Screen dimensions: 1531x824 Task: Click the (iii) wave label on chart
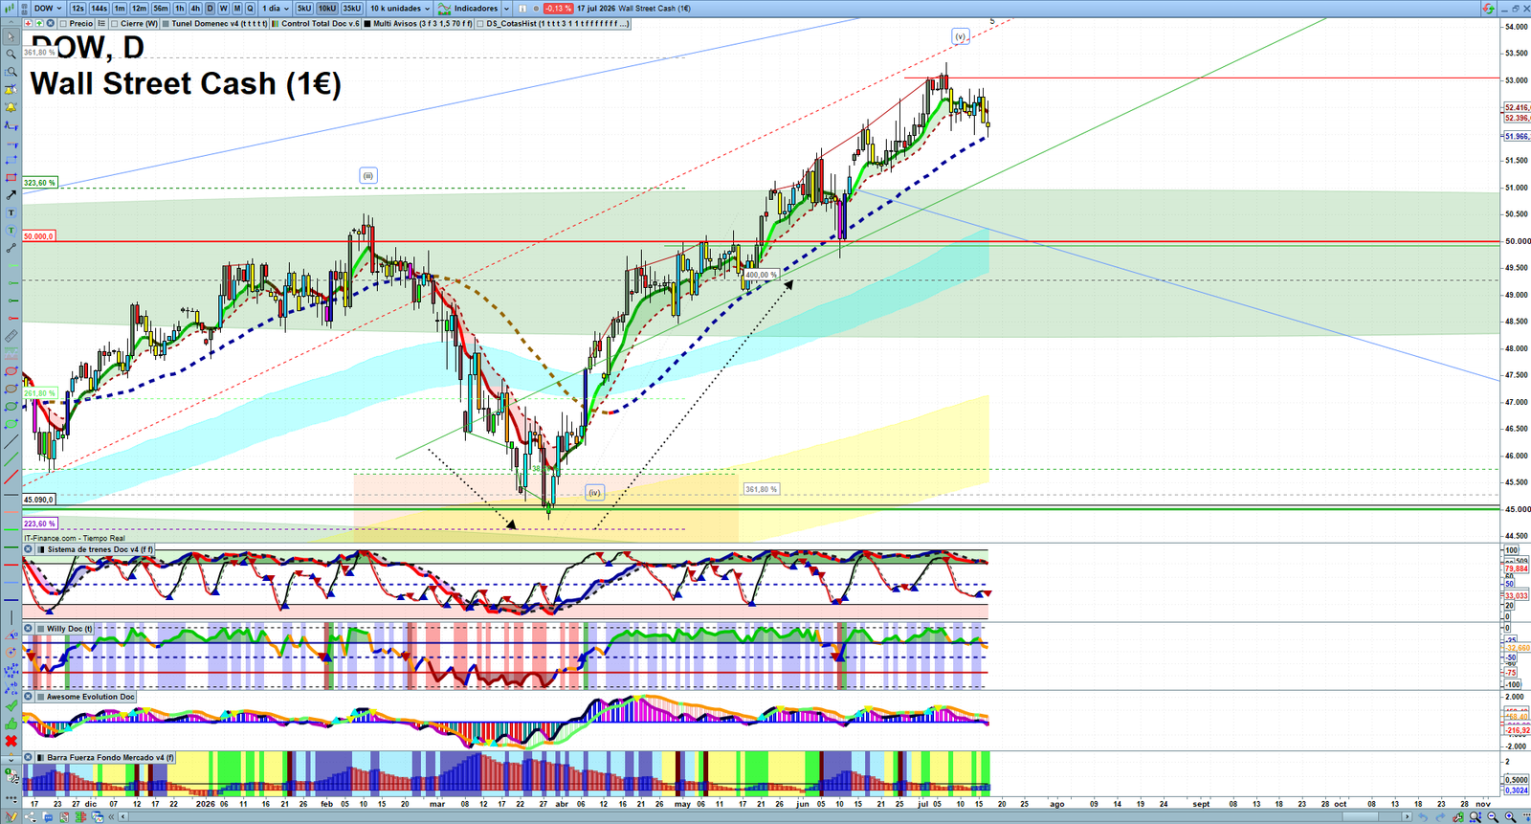368,175
